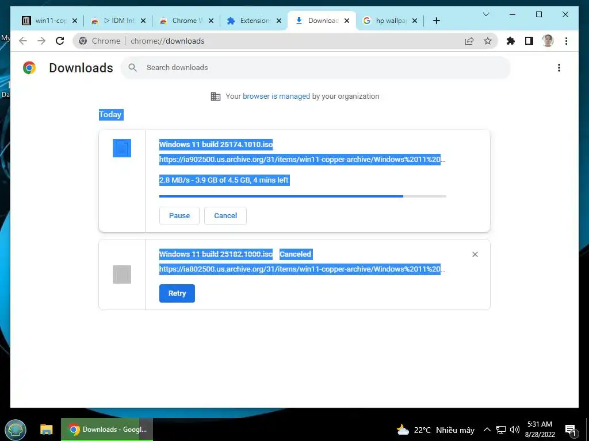Open the weather widget 22°C

436,430
